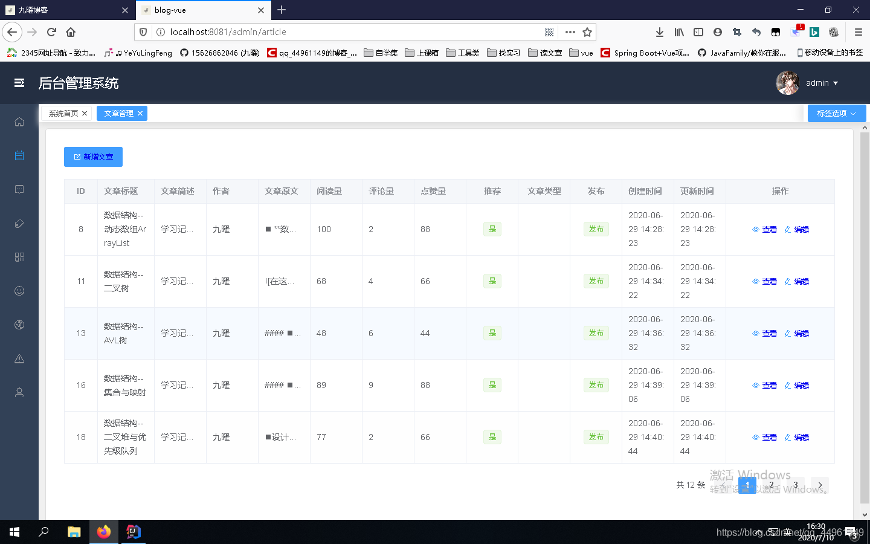Open the 标签选项 dropdown
Screen dimensions: 870x544
(x=837, y=113)
